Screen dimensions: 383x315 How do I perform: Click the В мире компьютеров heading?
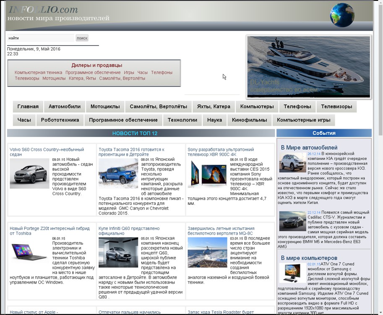pyautogui.click(x=309, y=258)
